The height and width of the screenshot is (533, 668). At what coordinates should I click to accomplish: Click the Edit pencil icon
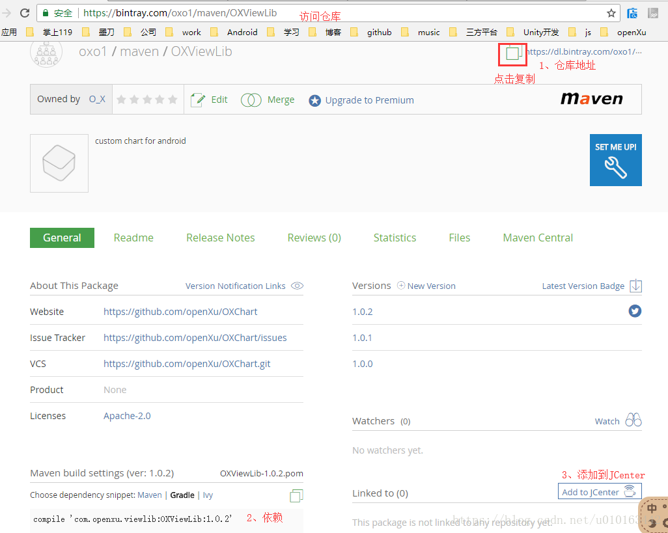[x=198, y=100]
